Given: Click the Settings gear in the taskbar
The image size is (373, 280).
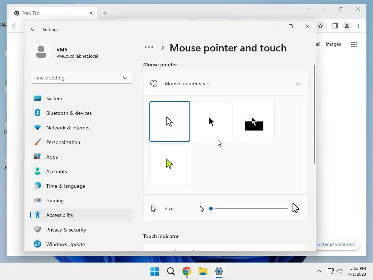Looking at the screenshot, I should [219, 271].
